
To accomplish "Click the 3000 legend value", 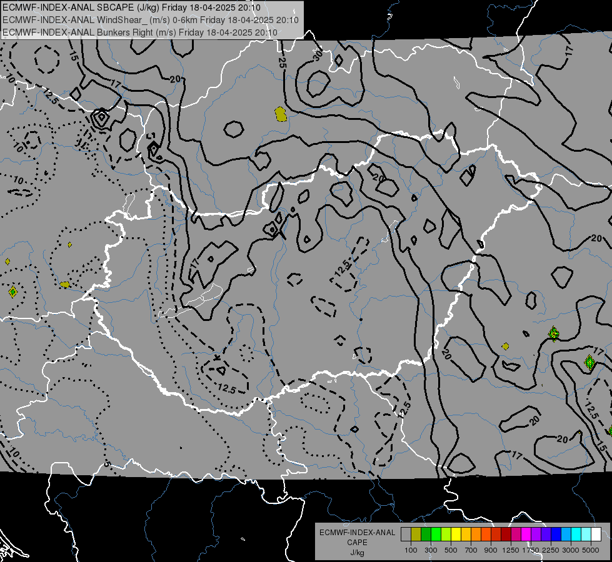I will (x=571, y=550).
